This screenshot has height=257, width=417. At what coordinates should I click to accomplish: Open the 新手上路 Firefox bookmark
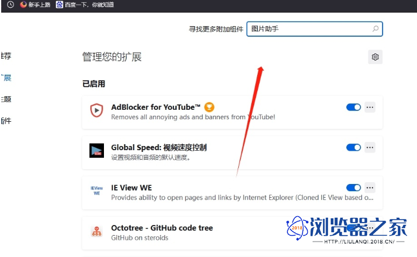35,5
